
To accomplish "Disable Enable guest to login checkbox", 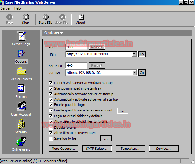I will [51, 105].
